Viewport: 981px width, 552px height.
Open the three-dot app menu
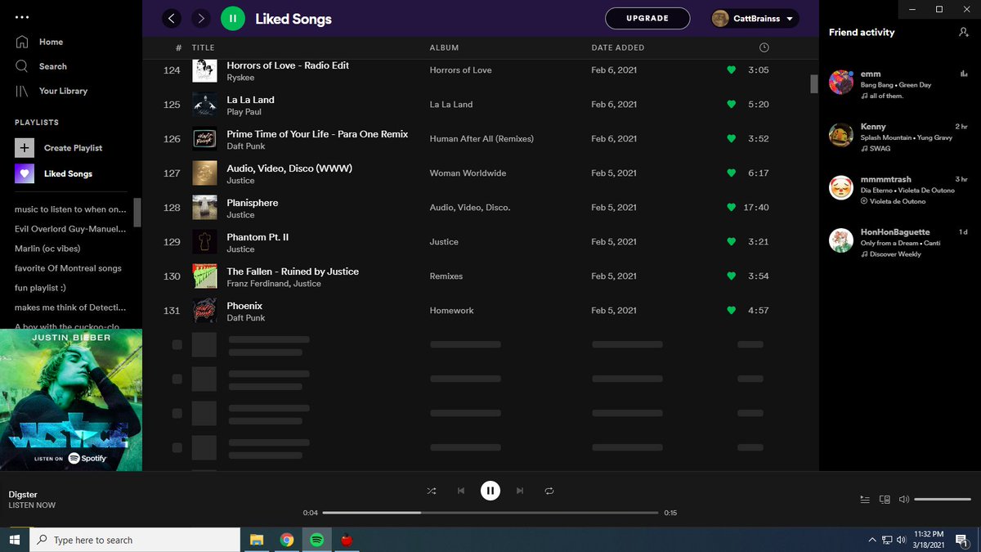pos(22,17)
